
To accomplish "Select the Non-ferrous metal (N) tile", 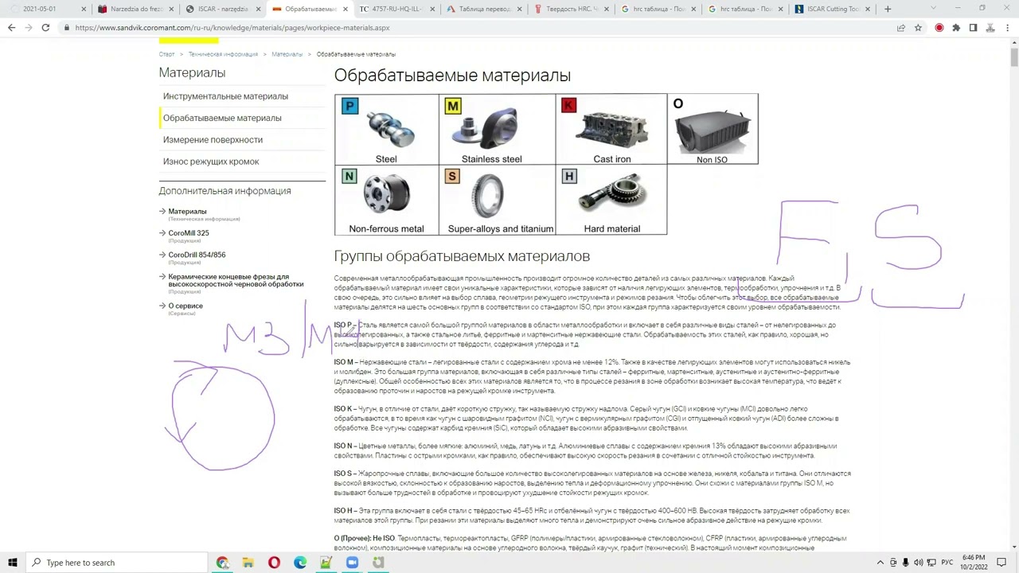I will click(386, 200).
